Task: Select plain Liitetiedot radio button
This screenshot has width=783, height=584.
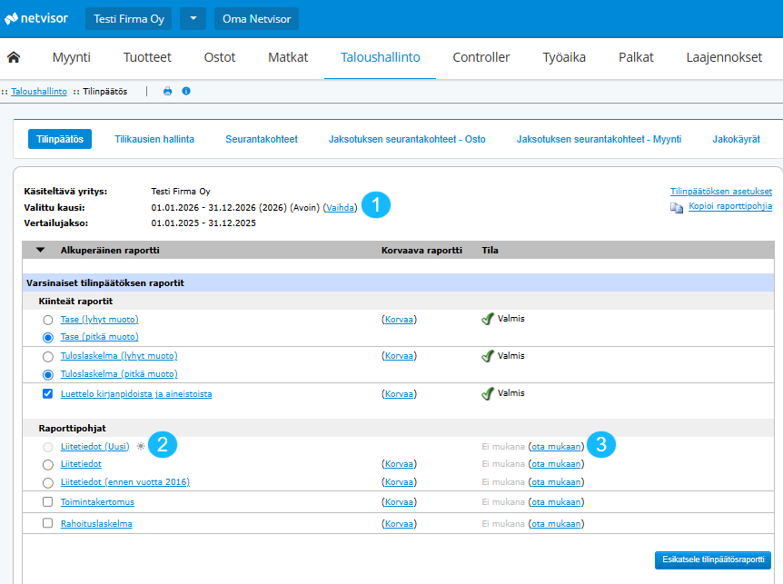Action: 48,465
